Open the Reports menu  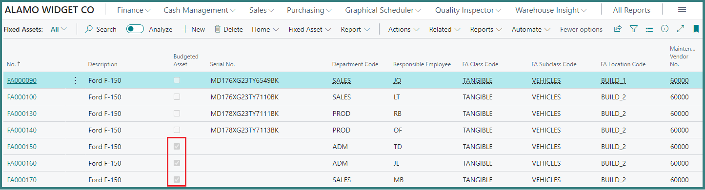click(486, 29)
